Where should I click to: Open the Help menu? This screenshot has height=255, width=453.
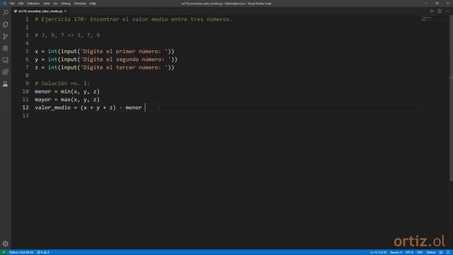(93, 4)
